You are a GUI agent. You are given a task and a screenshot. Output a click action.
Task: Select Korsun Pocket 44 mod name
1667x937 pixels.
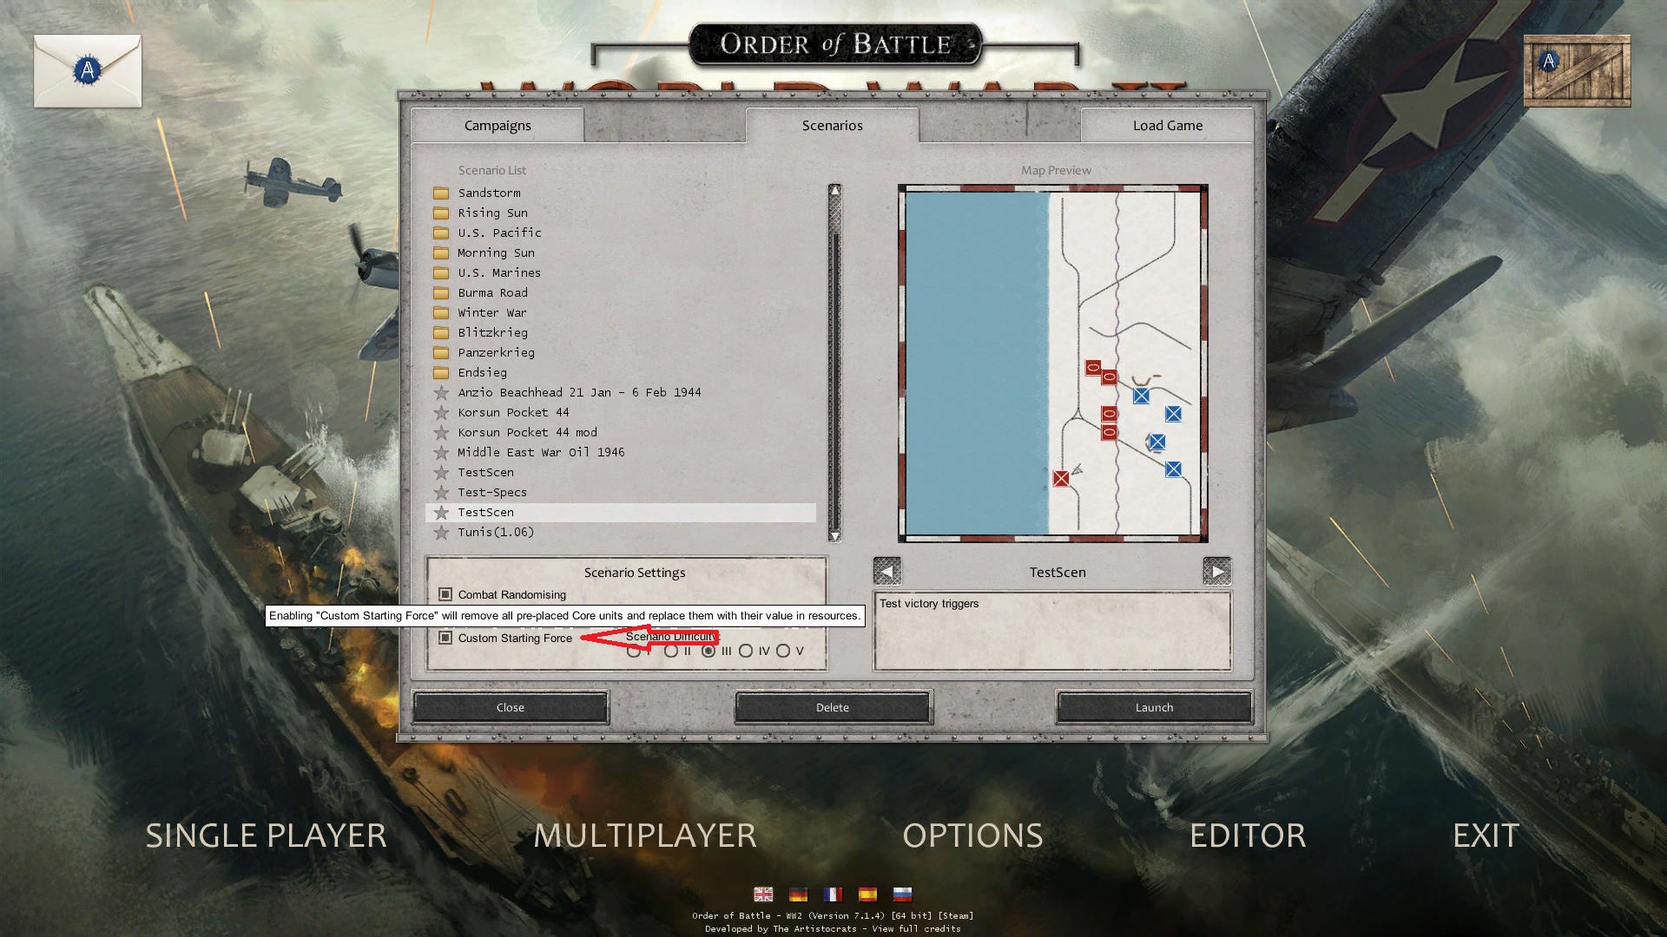pyautogui.click(x=527, y=432)
